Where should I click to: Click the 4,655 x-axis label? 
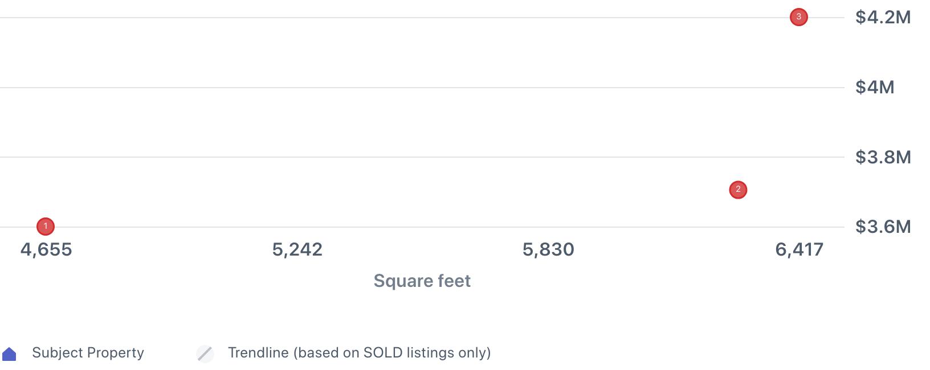pos(46,249)
